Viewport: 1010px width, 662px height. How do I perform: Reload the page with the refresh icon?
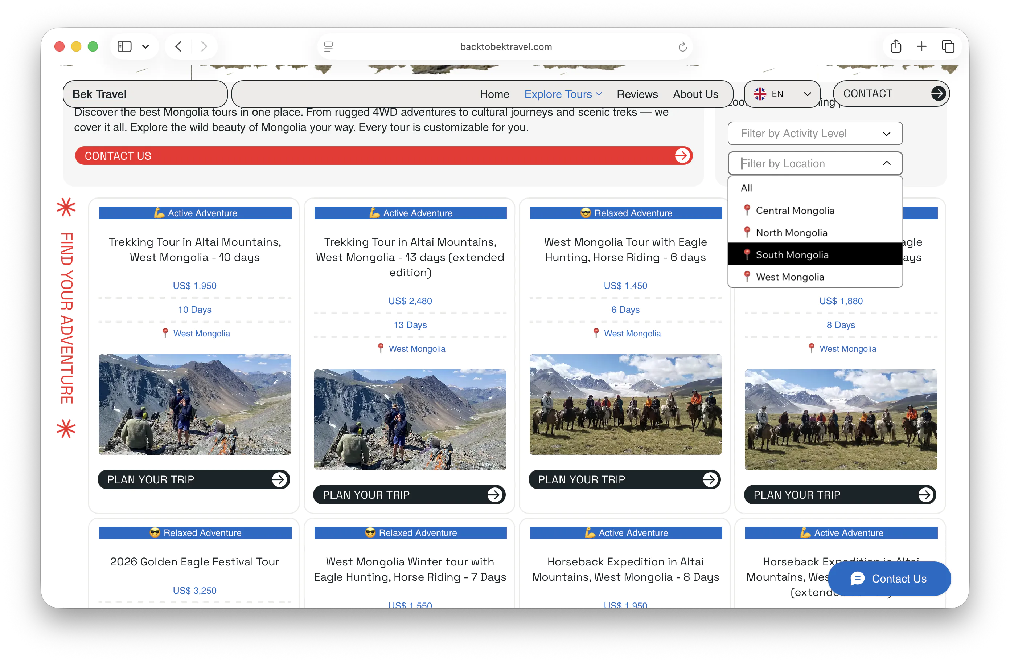[682, 46]
